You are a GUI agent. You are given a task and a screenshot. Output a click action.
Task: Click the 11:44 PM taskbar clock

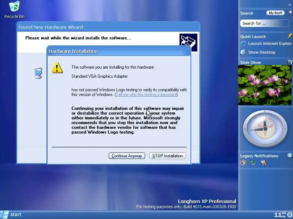[x=280, y=215]
